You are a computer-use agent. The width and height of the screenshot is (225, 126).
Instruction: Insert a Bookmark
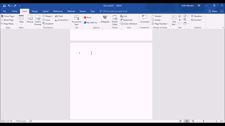[127, 20]
